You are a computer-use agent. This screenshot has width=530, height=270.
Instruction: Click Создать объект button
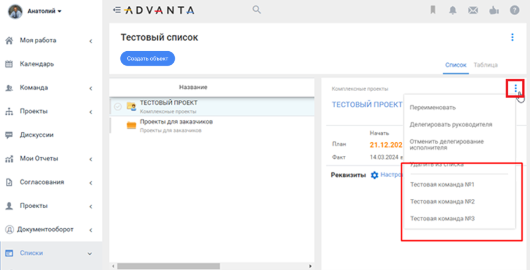(147, 59)
